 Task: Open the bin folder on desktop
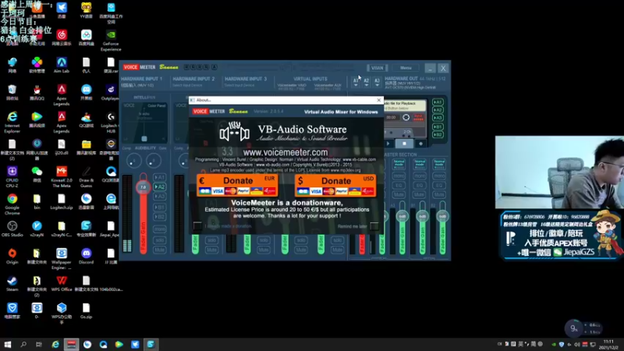point(37,201)
